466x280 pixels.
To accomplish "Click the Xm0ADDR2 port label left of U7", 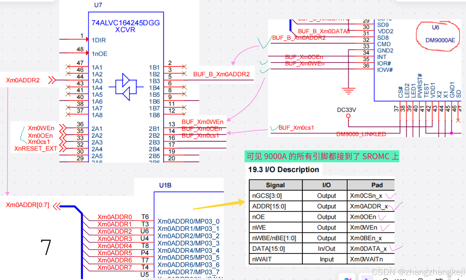I will click(x=23, y=80).
